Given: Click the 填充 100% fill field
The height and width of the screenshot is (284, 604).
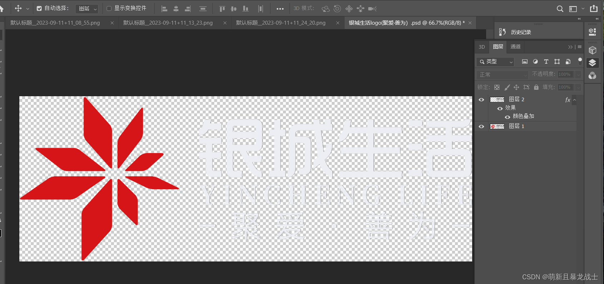Looking at the screenshot, I should [x=566, y=87].
